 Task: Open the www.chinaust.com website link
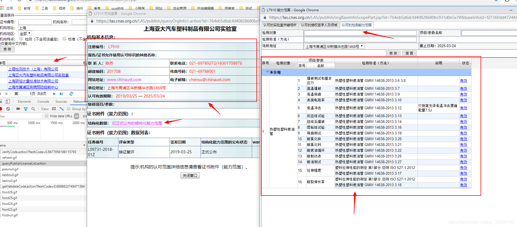tap(124, 80)
